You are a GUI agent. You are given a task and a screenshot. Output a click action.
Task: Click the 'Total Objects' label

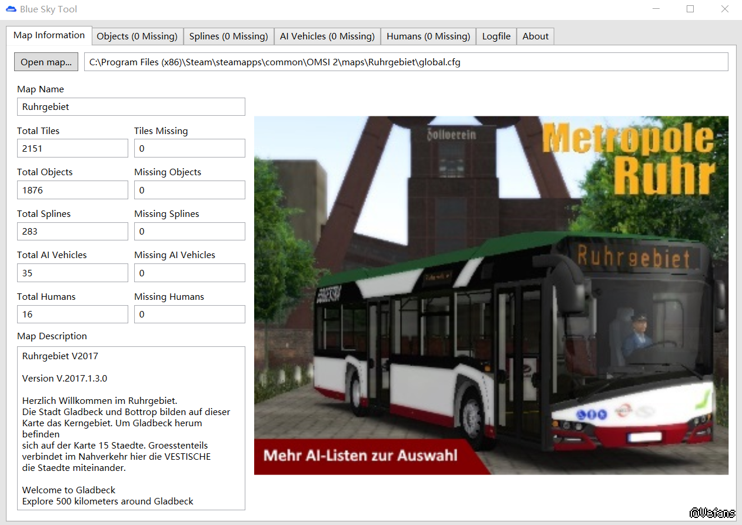(45, 172)
